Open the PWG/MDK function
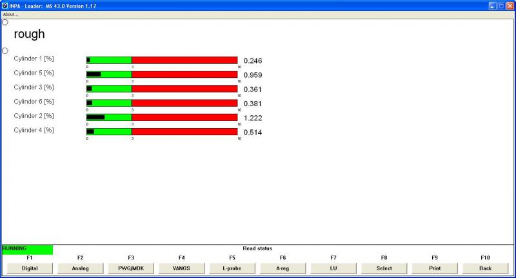516x278 pixels. (131, 268)
